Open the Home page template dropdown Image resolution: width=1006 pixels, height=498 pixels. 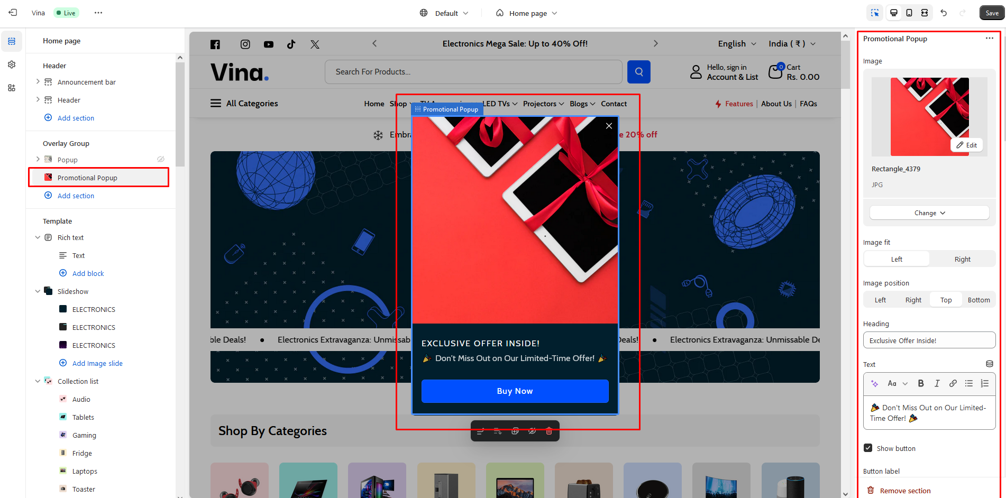(527, 13)
